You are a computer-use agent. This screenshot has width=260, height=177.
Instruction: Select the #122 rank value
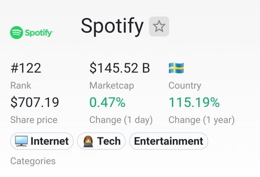(26, 68)
